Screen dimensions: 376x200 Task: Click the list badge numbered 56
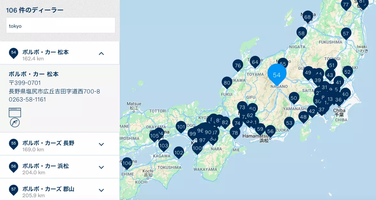point(13,167)
